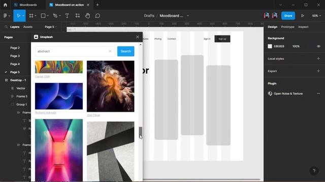Open Richard Horvath photographer link
325x182 pixels.
click(x=46, y=112)
